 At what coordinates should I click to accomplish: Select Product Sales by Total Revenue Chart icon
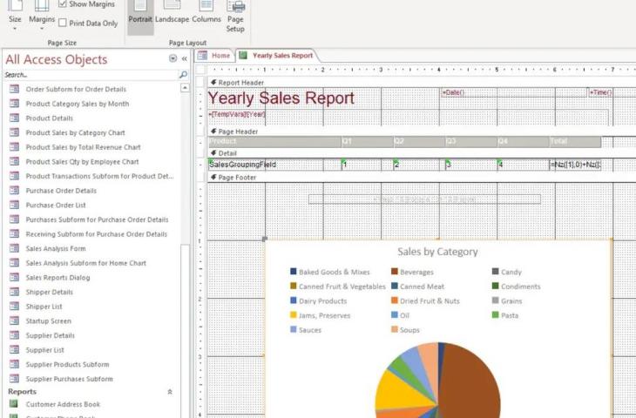point(14,147)
